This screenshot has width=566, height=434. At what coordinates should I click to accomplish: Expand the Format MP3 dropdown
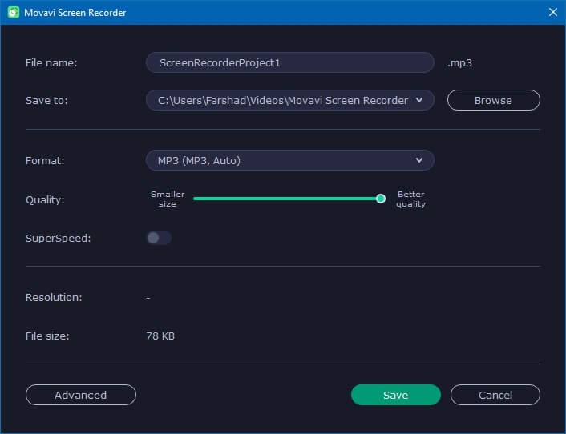(x=290, y=160)
